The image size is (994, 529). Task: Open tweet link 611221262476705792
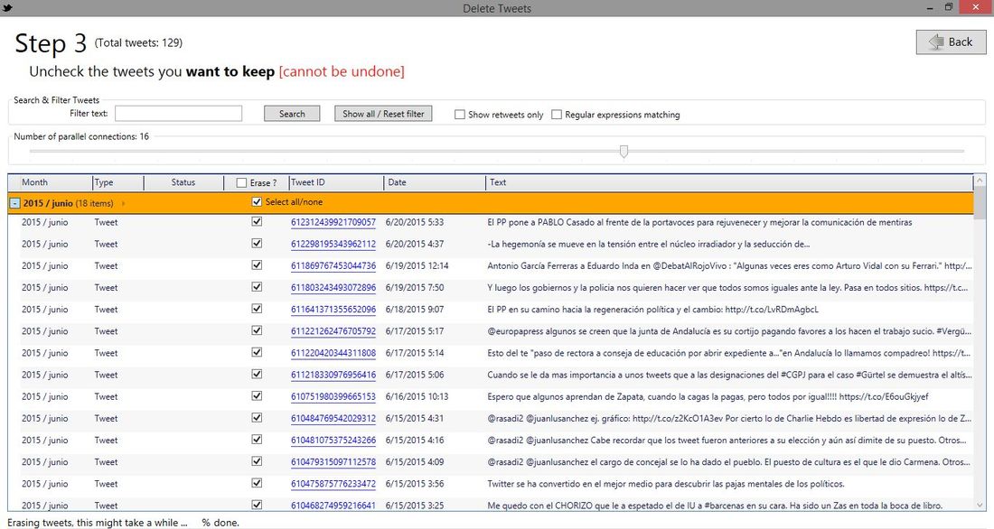(333, 331)
